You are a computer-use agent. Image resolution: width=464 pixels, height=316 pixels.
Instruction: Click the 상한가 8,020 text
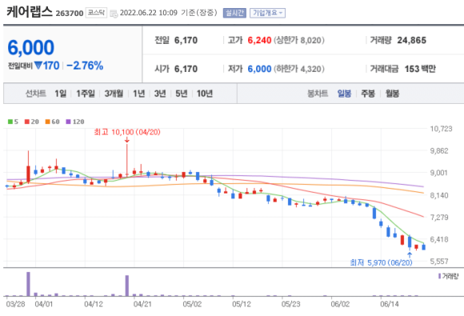pyautogui.click(x=299, y=40)
